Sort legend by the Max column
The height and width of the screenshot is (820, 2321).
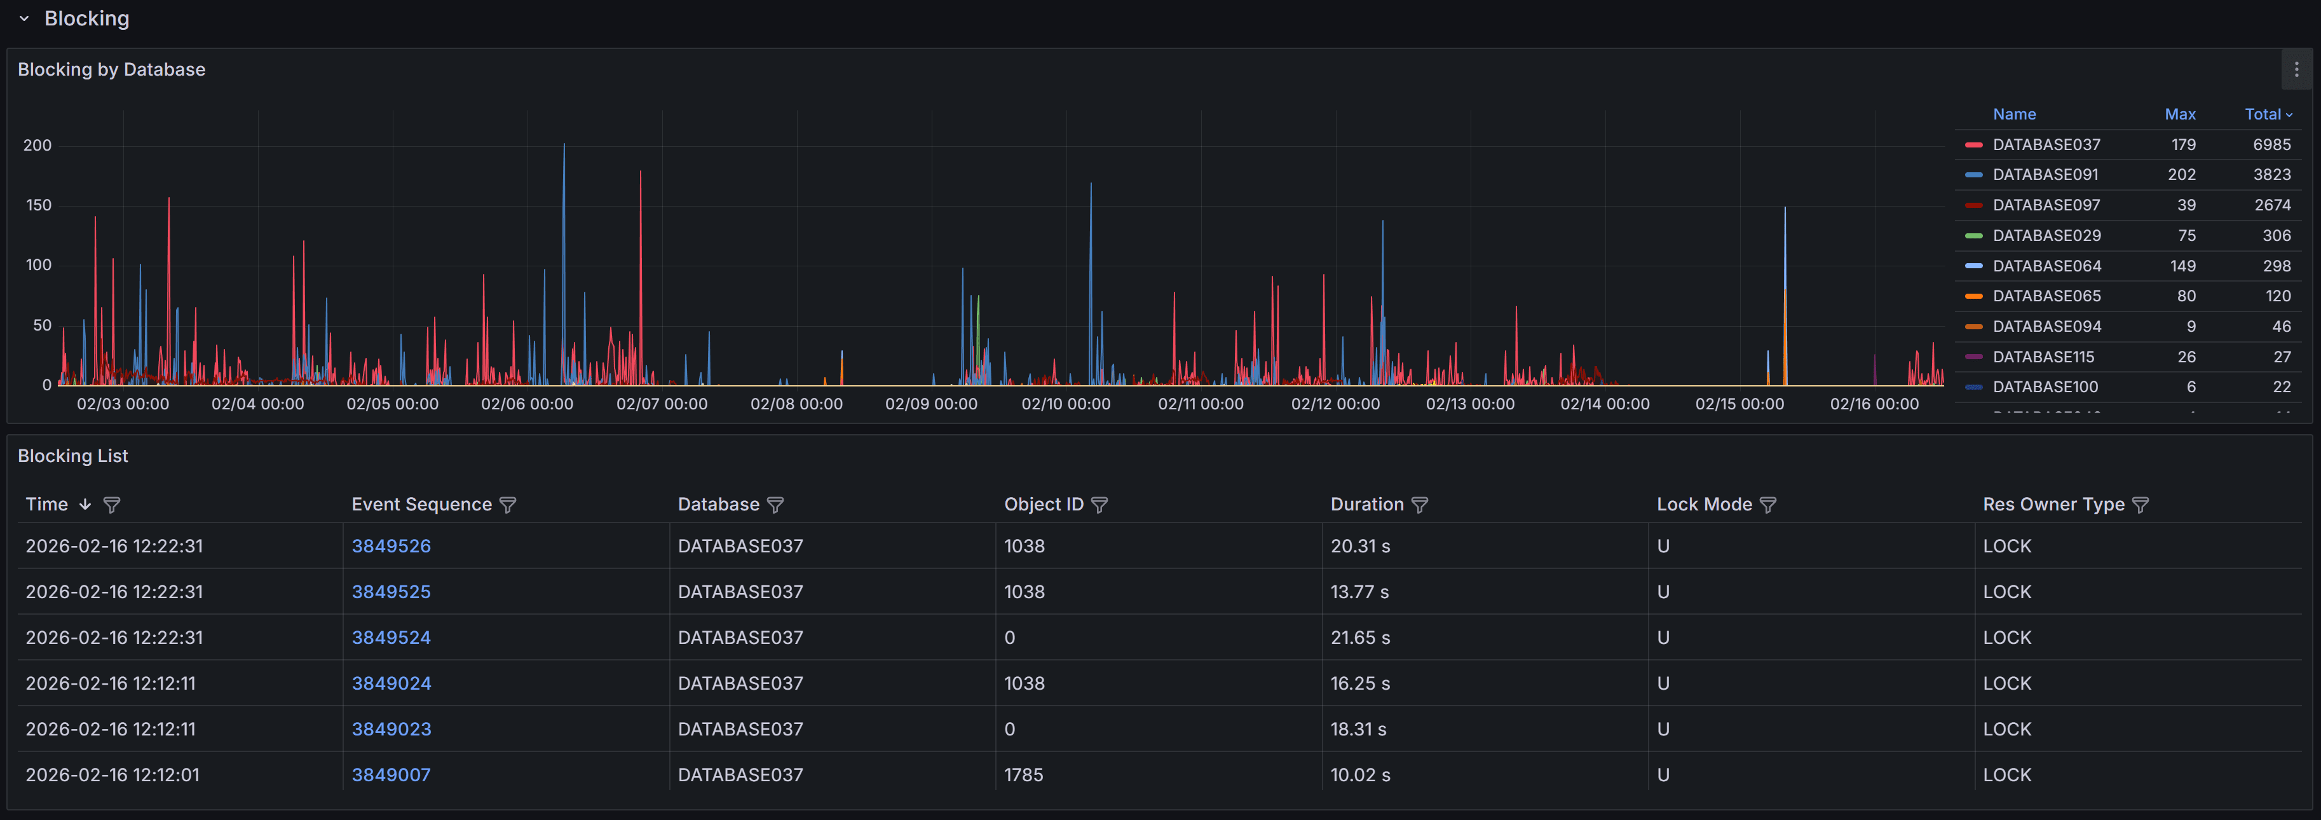tap(2181, 114)
